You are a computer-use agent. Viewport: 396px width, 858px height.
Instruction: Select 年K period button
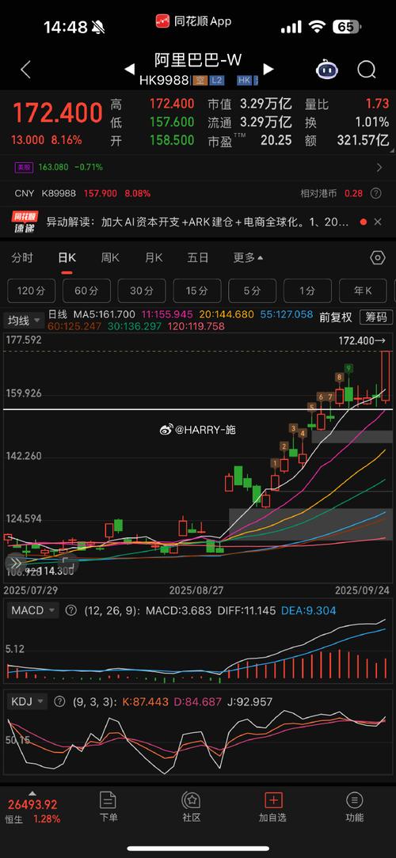[x=363, y=291]
